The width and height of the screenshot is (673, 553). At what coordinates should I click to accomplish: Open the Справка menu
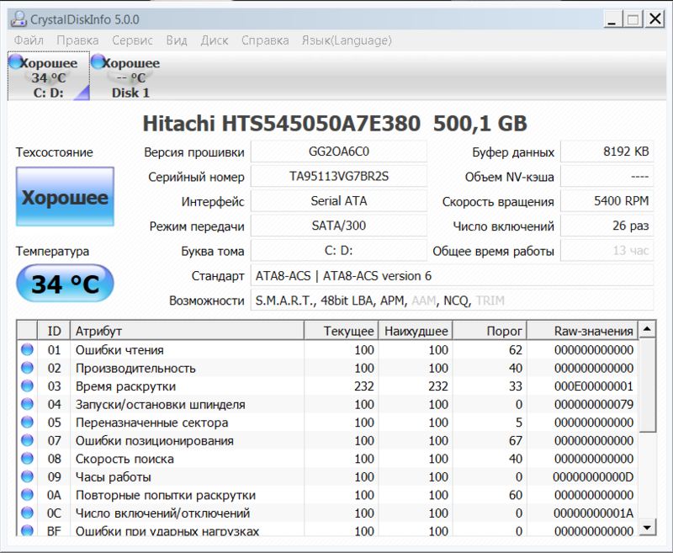click(265, 40)
